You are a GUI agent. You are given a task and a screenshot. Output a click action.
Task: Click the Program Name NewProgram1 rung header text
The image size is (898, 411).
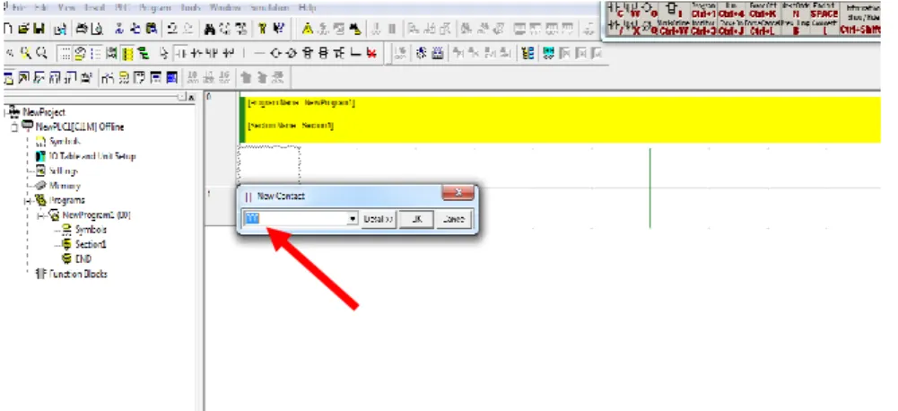[x=301, y=103]
